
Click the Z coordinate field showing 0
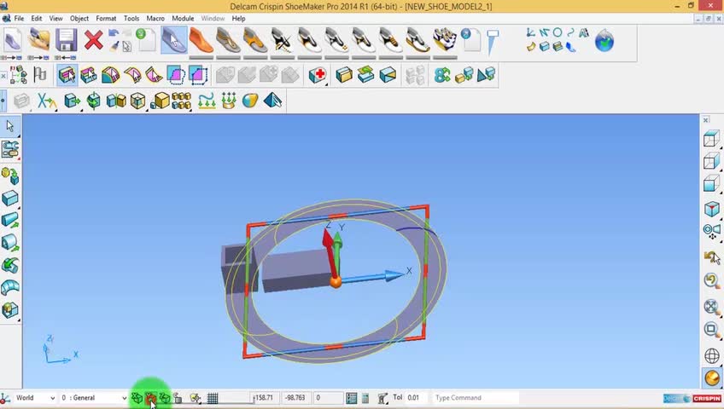pyautogui.click(x=329, y=398)
